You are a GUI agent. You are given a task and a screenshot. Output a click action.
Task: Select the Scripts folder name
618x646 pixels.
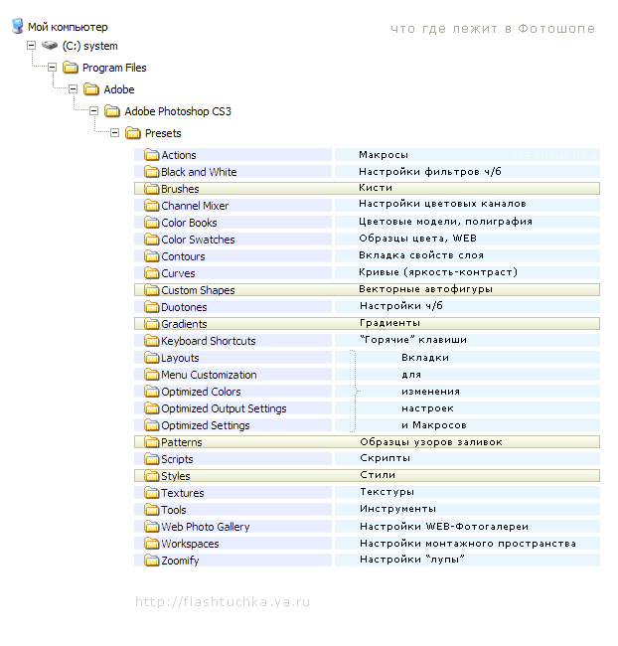pos(177,459)
